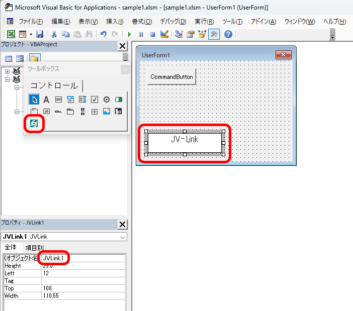Open the JVLink1 object dropdown in Properties
This screenshot has height=311, width=353.
123,237
